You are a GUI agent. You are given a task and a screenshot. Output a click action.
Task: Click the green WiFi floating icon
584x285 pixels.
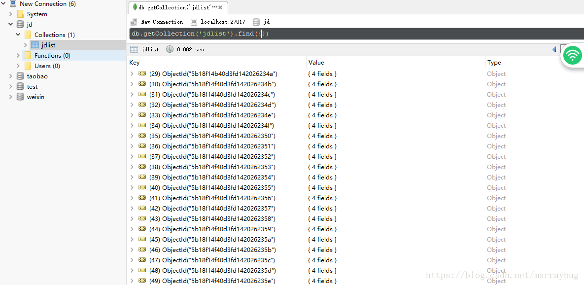[x=573, y=56]
